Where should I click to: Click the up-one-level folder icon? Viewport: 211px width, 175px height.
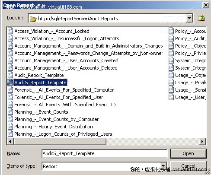201,18
